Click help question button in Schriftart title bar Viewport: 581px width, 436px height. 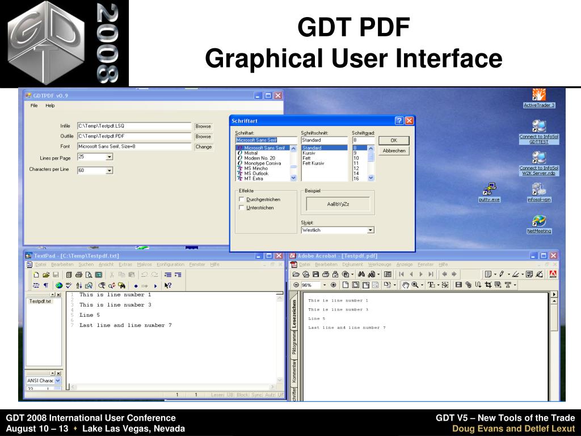399,121
